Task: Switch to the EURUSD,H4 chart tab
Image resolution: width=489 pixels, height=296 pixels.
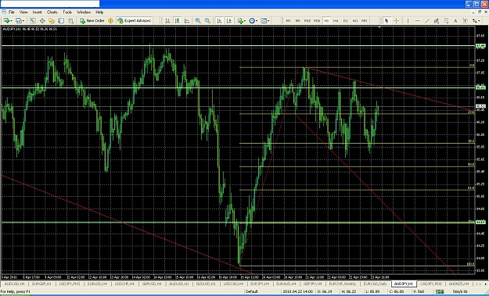Action: tap(97, 284)
